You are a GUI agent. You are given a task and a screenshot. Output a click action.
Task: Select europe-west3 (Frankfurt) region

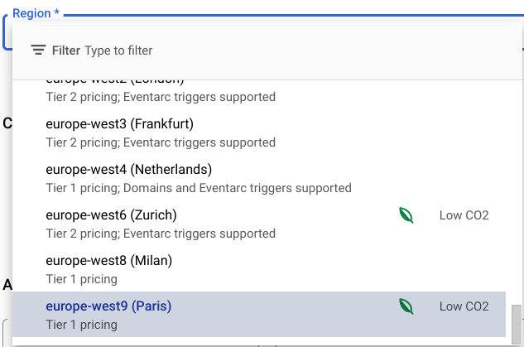[119, 124]
